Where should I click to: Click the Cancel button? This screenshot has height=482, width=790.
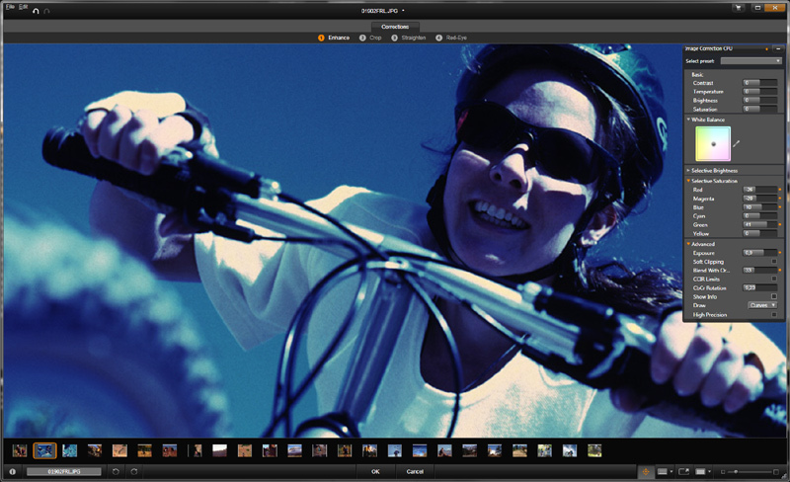(x=415, y=471)
